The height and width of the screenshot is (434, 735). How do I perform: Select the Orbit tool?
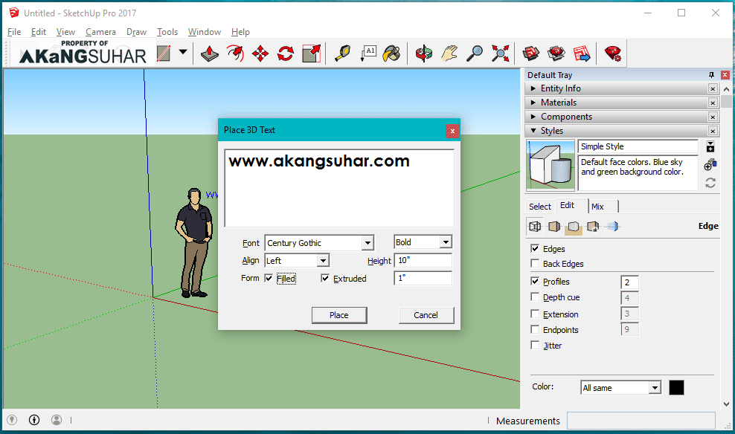[x=424, y=54]
